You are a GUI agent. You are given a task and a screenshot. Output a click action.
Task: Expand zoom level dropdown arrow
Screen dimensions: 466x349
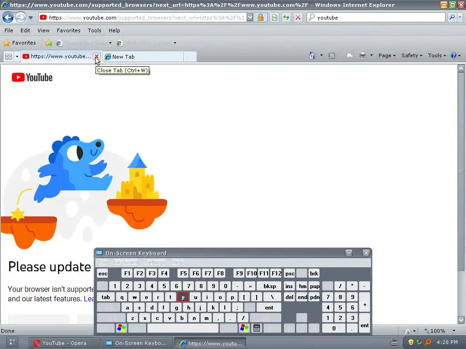click(454, 331)
